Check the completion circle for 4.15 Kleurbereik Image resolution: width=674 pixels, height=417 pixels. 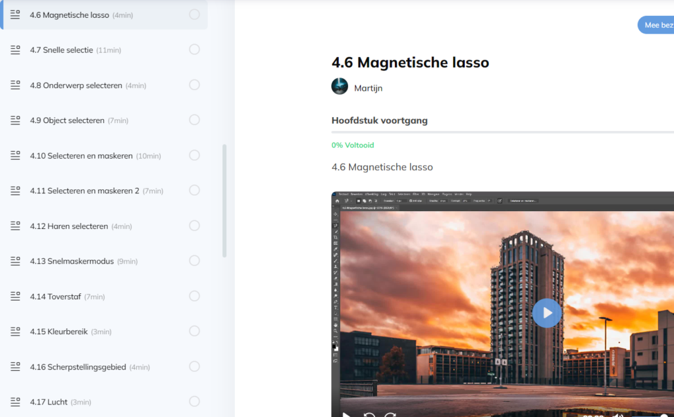click(194, 331)
